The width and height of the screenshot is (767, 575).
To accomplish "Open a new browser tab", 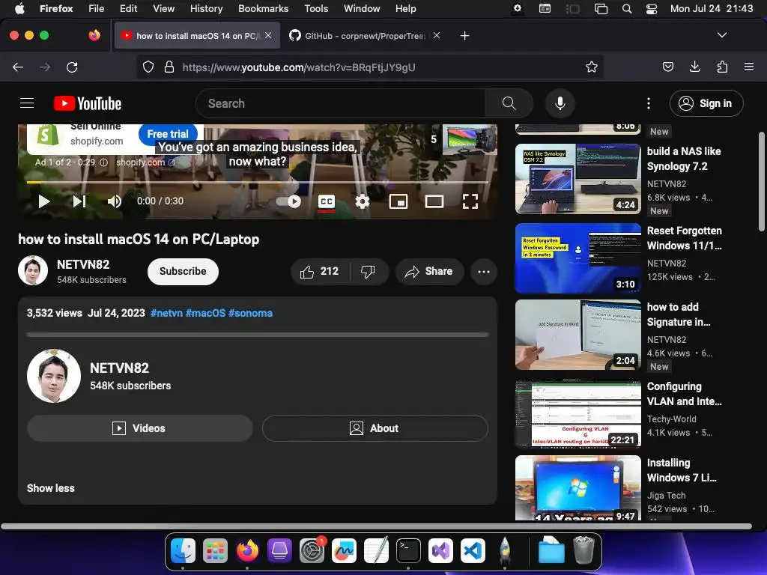I will (464, 36).
